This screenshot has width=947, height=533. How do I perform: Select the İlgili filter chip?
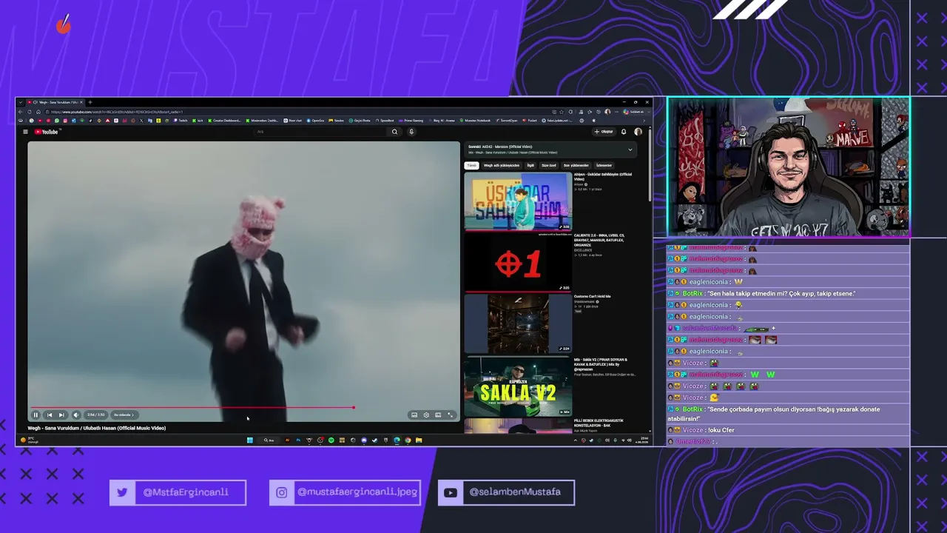[530, 166]
